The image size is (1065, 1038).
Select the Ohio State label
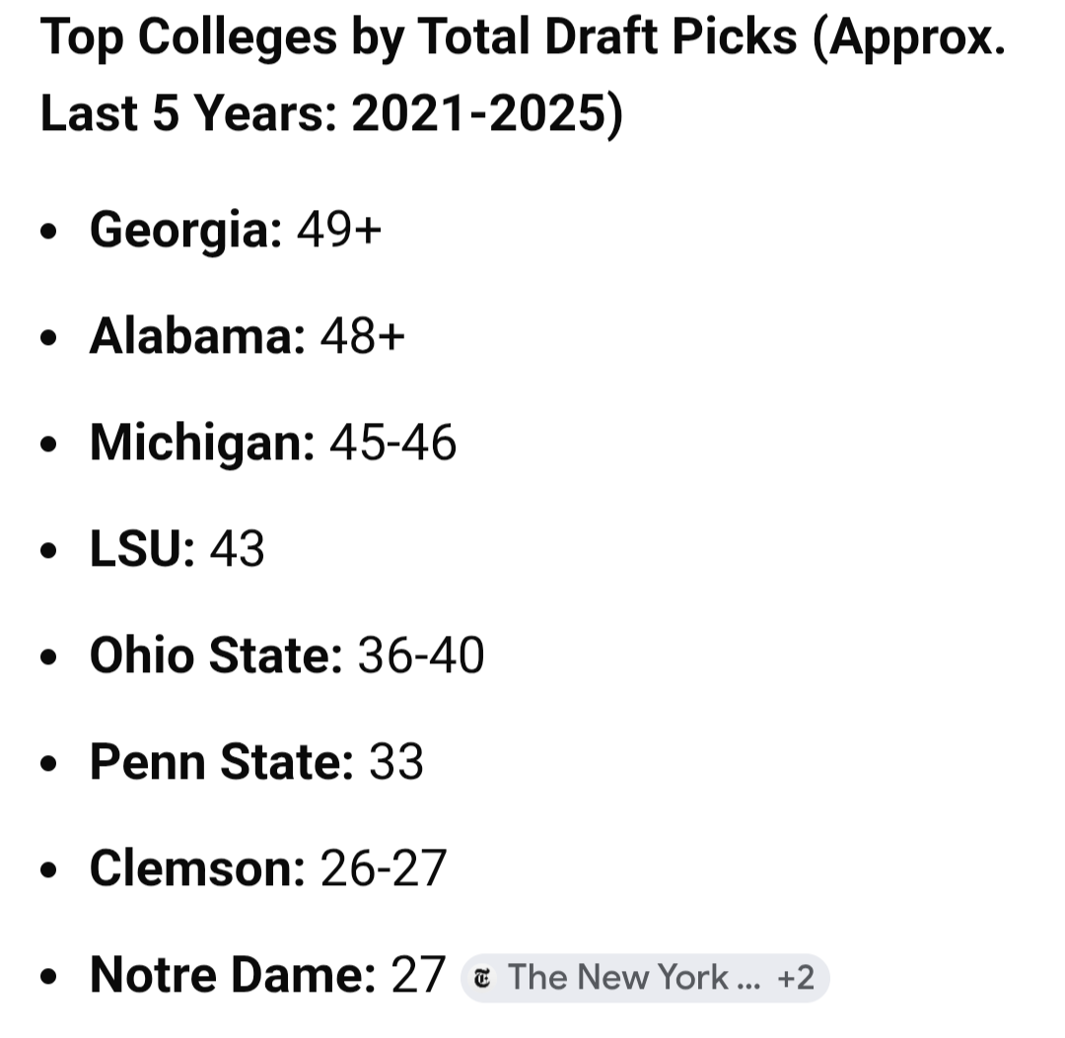coord(216,656)
